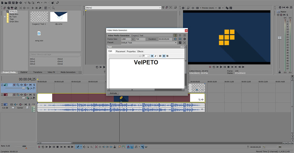Create a new project from the main toolbar
This screenshot has width=294, height=153.
click(2, 3)
